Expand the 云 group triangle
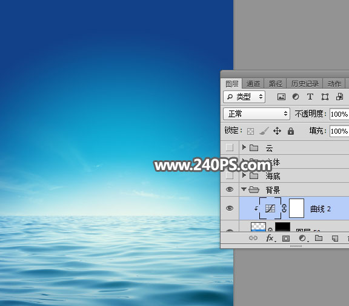This screenshot has width=349, height=306. pos(244,147)
